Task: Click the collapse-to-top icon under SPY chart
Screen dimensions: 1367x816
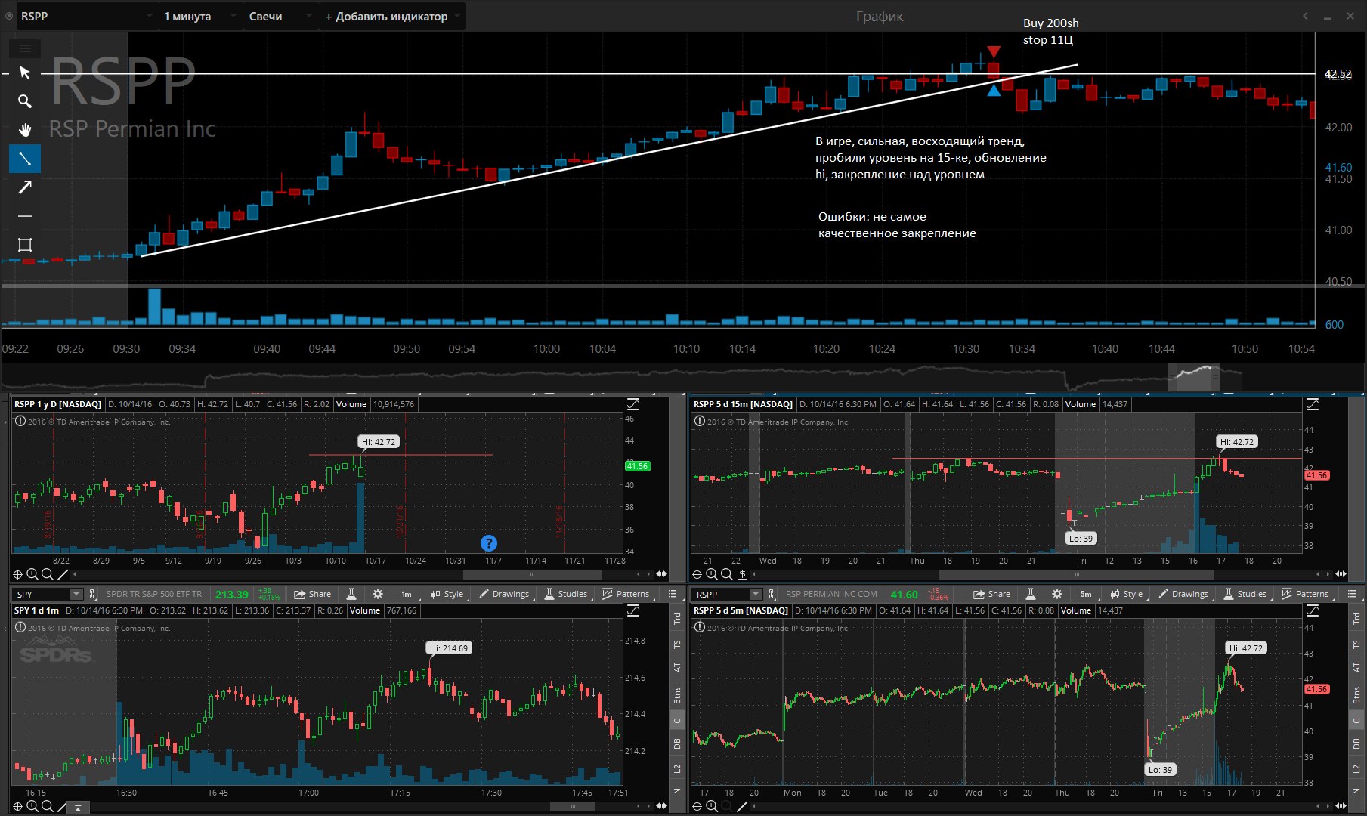Action: click(x=78, y=807)
